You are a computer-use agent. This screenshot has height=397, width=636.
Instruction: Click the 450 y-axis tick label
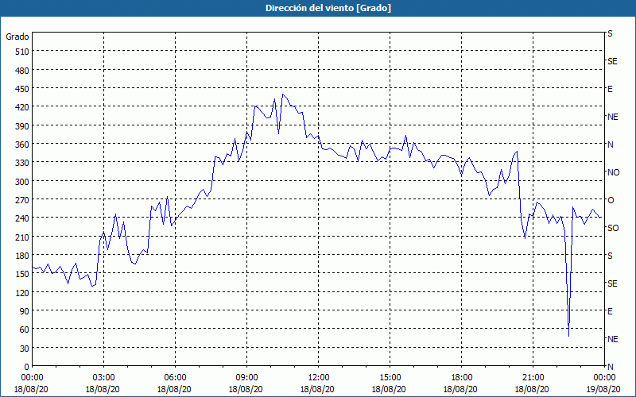(23, 89)
